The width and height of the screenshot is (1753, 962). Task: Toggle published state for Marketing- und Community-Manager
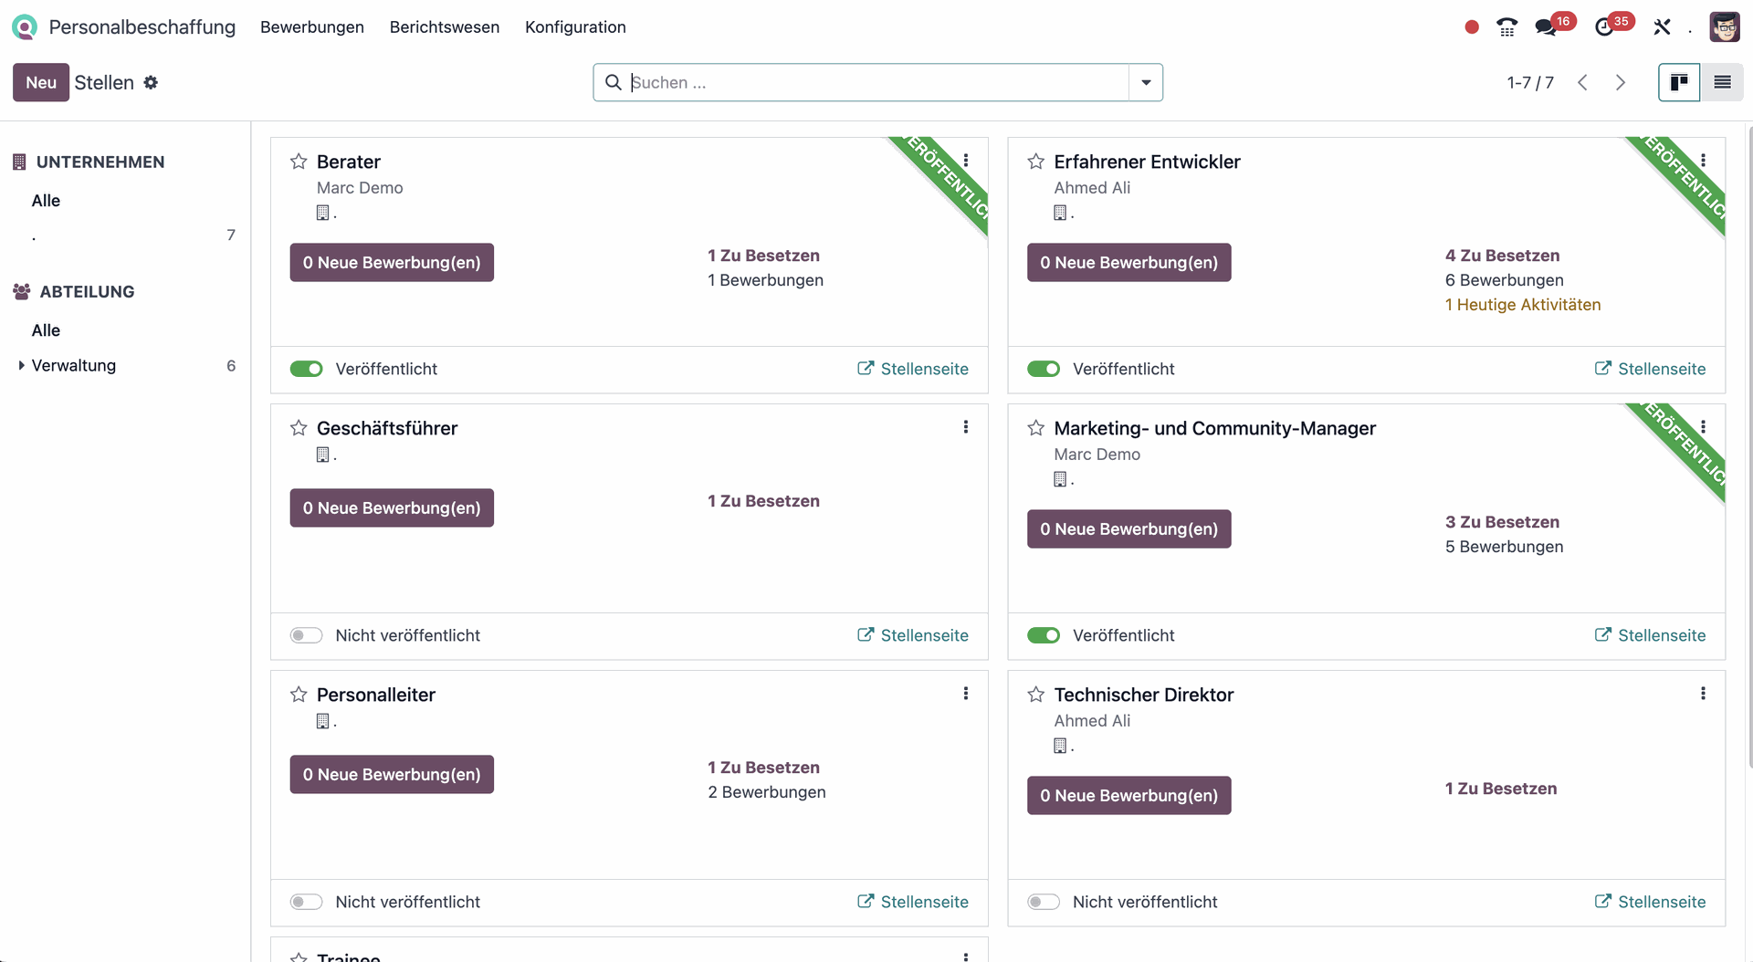click(x=1044, y=635)
